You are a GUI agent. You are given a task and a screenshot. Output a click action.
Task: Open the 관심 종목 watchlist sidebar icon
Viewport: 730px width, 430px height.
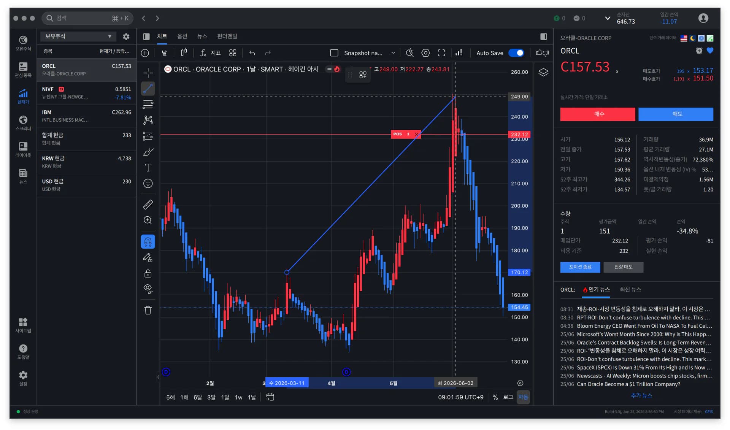pyautogui.click(x=23, y=70)
